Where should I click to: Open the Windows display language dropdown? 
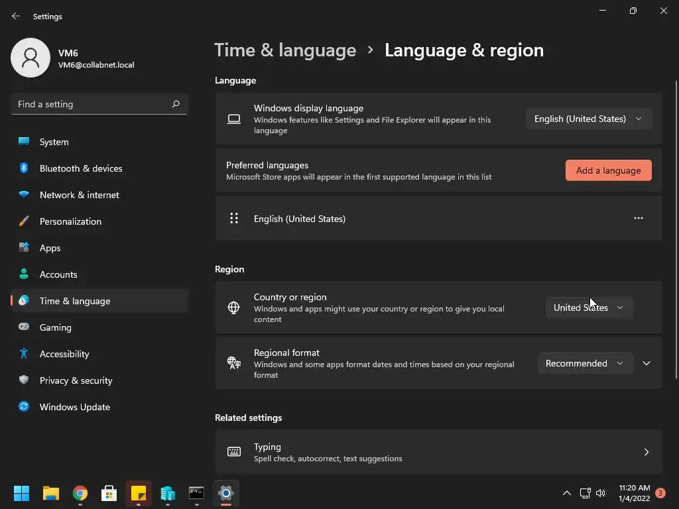589,119
